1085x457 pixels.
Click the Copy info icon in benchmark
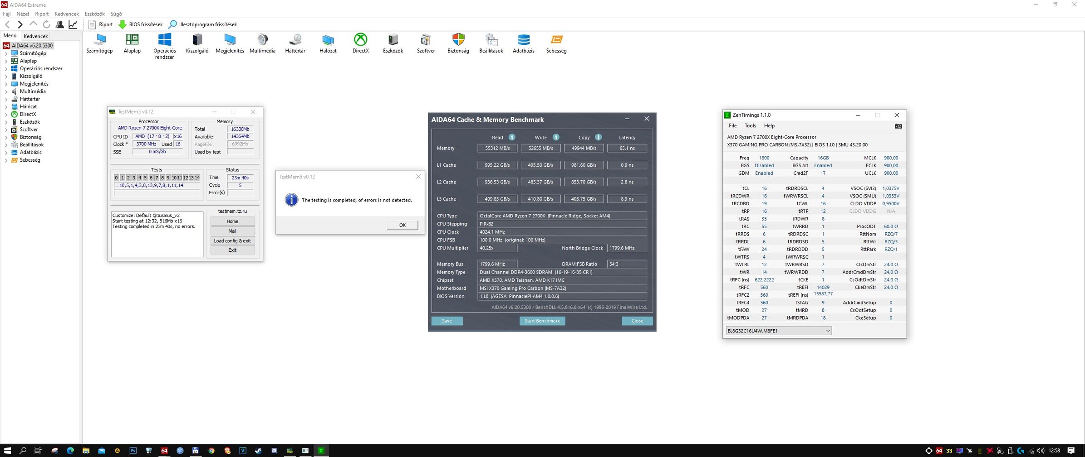598,137
